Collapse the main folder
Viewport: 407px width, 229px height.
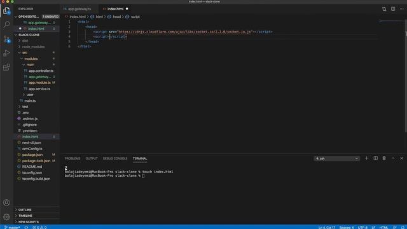point(36,65)
